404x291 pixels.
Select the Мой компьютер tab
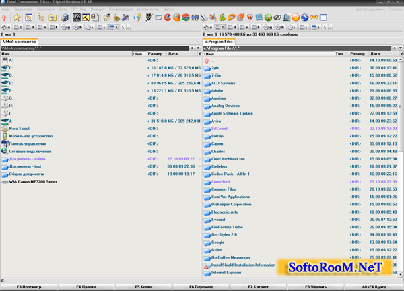click(x=20, y=42)
